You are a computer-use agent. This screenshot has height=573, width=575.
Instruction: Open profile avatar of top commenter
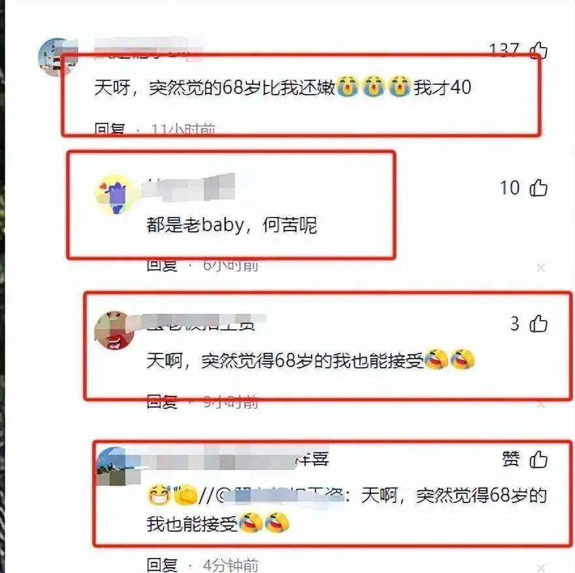click(x=58, y=57)
